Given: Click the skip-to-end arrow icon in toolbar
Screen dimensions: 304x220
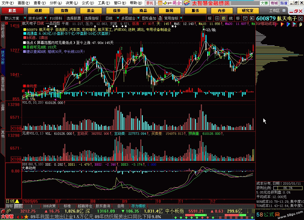Looking at the screenshot, I should coord(252,18).
